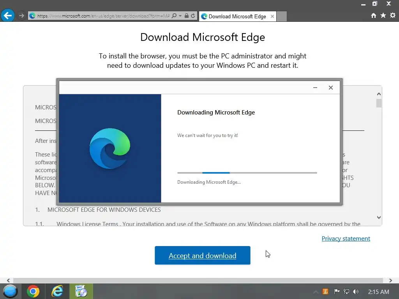This screenshot has width=399, height=299.
Task: Show hidden tray icons arrow
Action: [x=316, y=292]
